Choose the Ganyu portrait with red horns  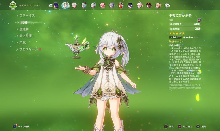pyautogui.click(x=84, y=5)
